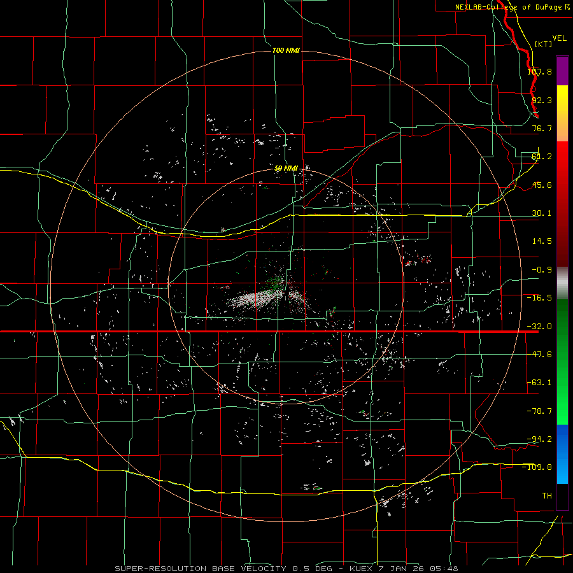Screen dimensions: 573x573
Task: Click the 100 NMI range ring label
Action: [286, 50]
